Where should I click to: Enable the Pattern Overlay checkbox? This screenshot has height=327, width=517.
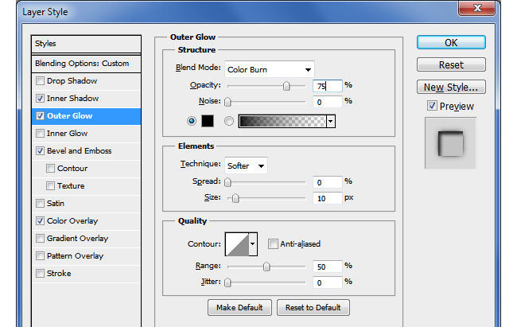tap(40, 255)
